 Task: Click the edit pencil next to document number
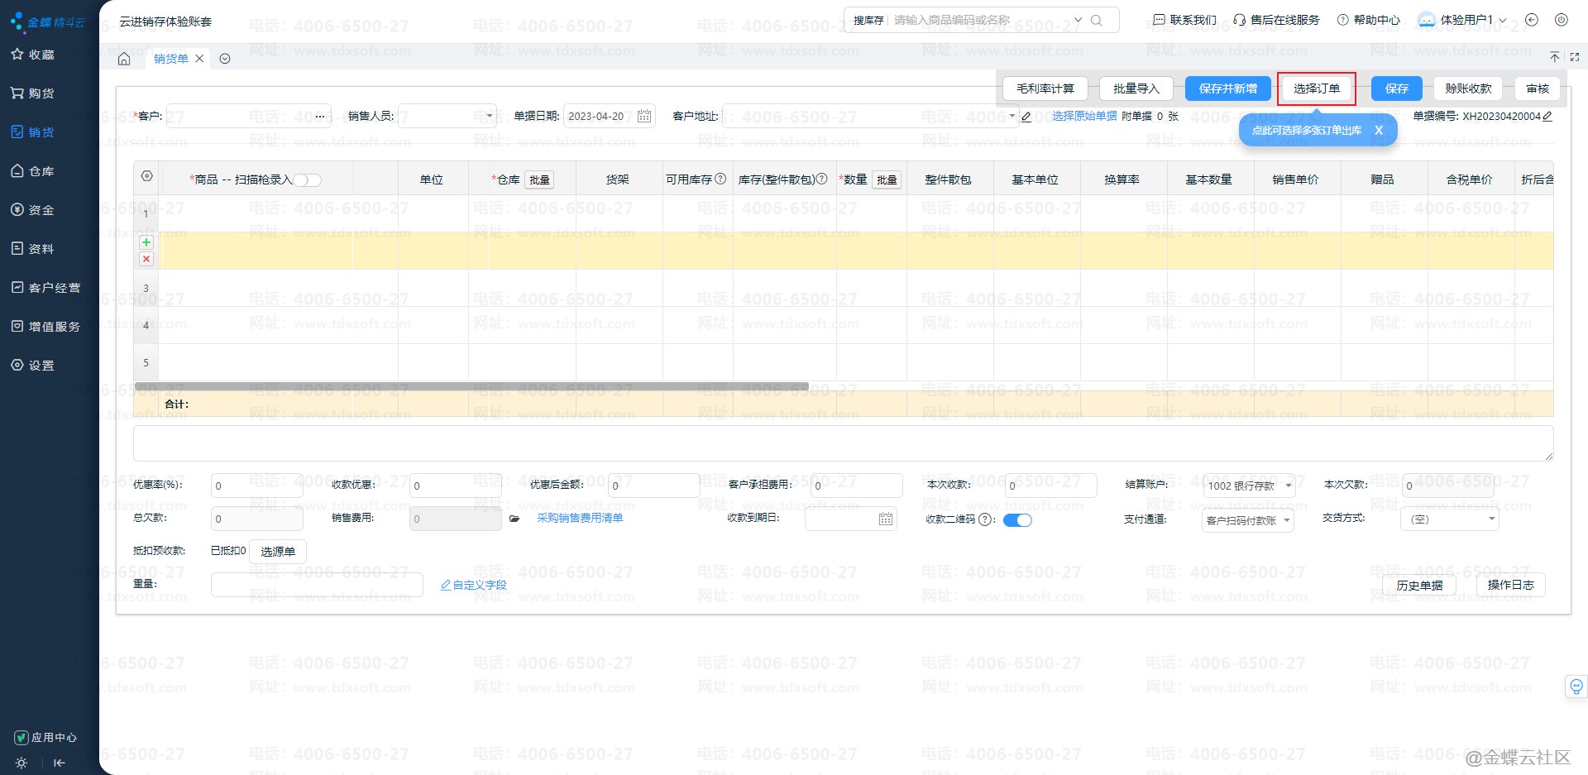coord(1547,117)
